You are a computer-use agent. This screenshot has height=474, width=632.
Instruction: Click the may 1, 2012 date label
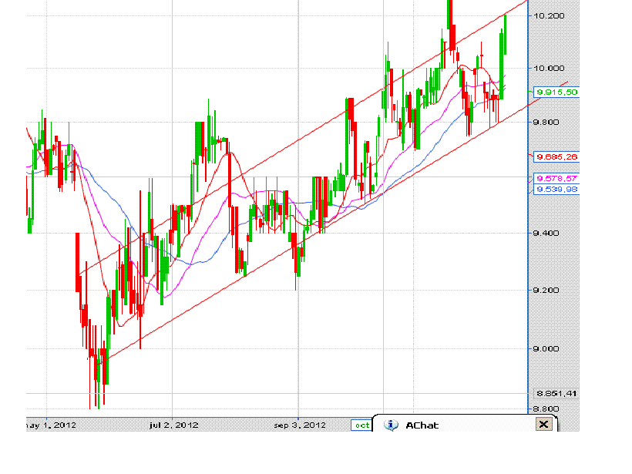tap(51, 425)
